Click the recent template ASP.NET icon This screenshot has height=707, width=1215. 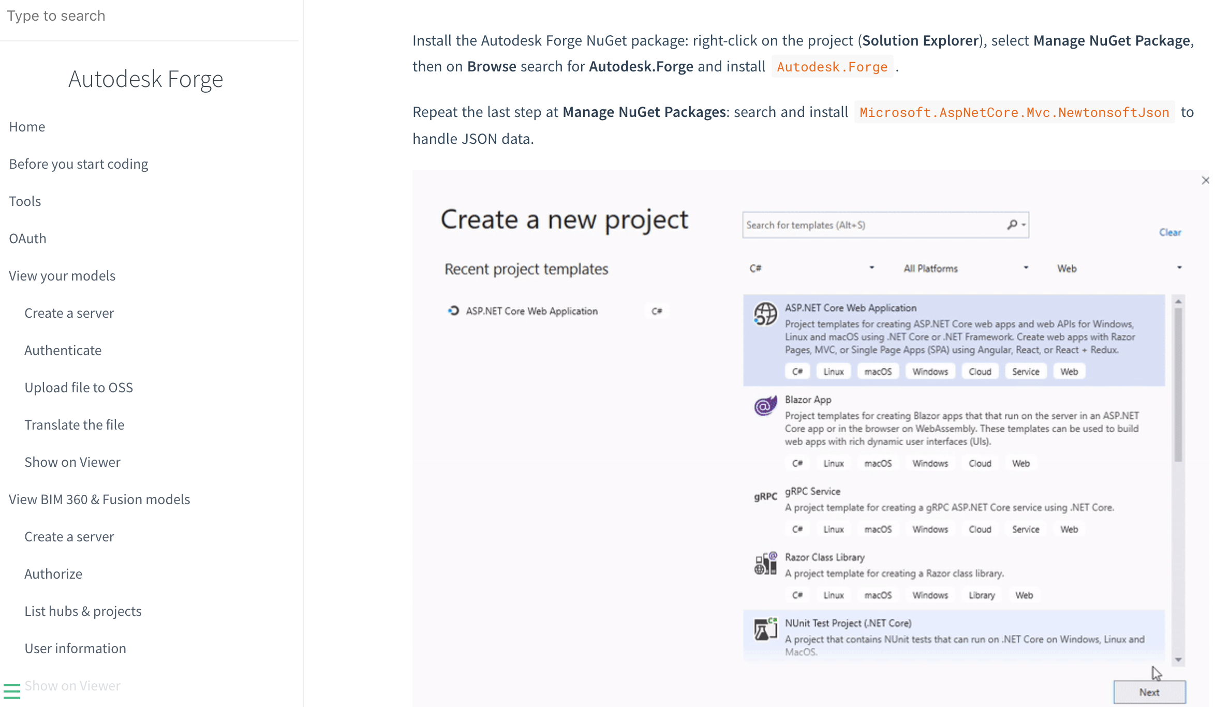tap(453, 311)
